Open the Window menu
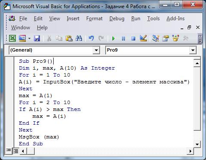This screenshot has height=160, width=206. pos(21,28)
